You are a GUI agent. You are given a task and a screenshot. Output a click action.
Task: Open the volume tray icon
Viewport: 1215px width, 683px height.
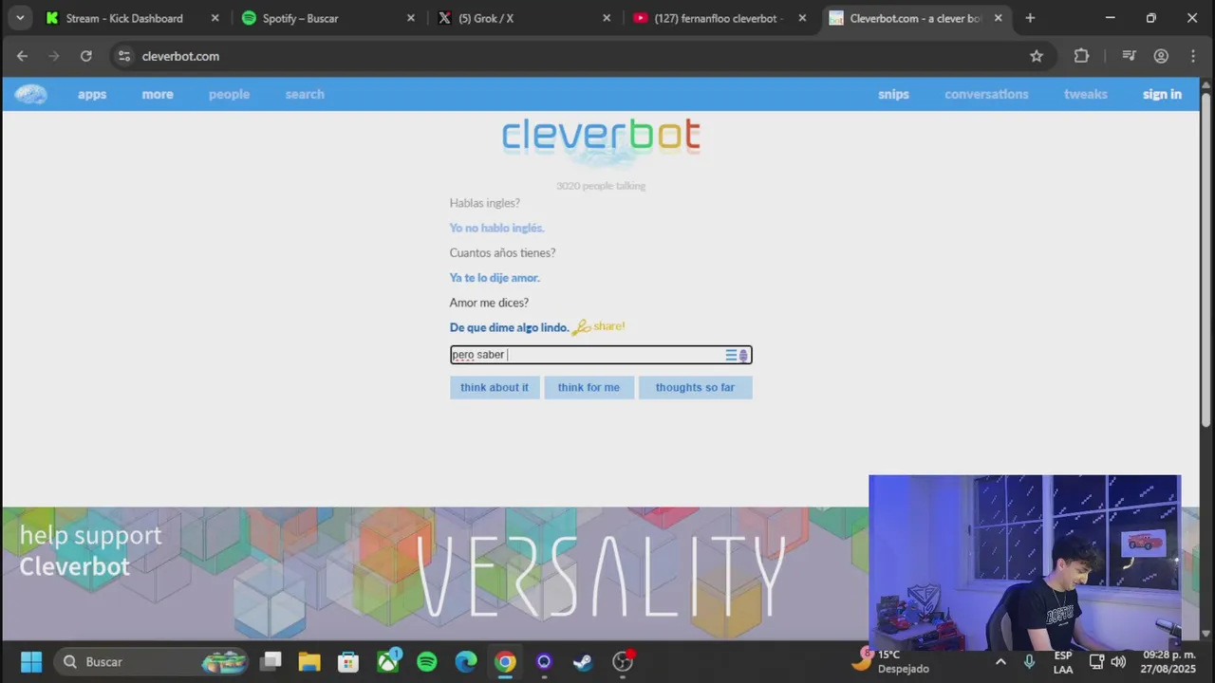click(x=1118, y=661)
